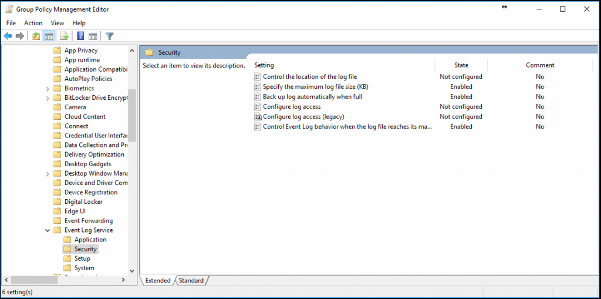Click policy icon for Configure log access (legacy)
Viewport: 601px width, 299px height.
coord(258,117)
